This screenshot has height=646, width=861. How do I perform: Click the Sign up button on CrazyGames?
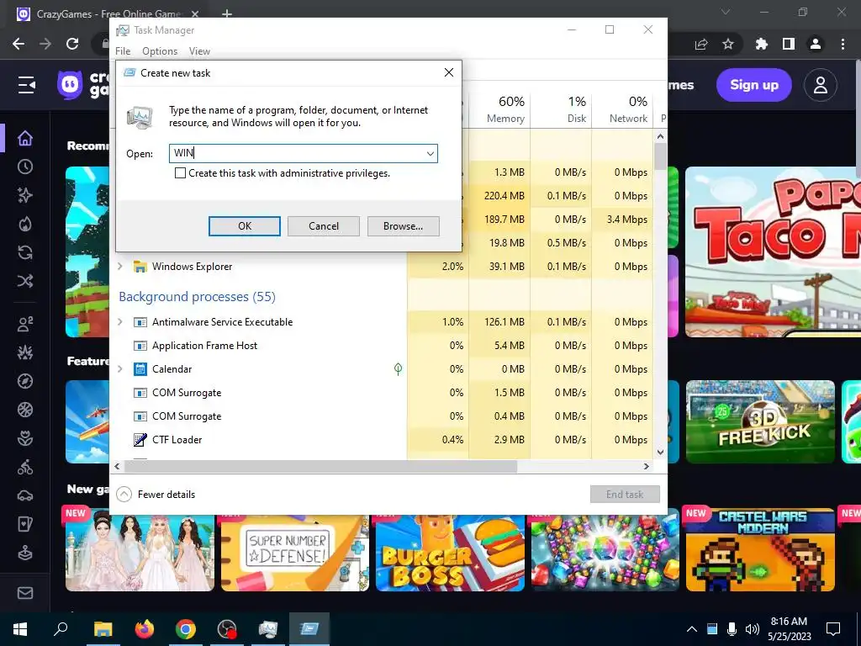[x=754, y=85]
